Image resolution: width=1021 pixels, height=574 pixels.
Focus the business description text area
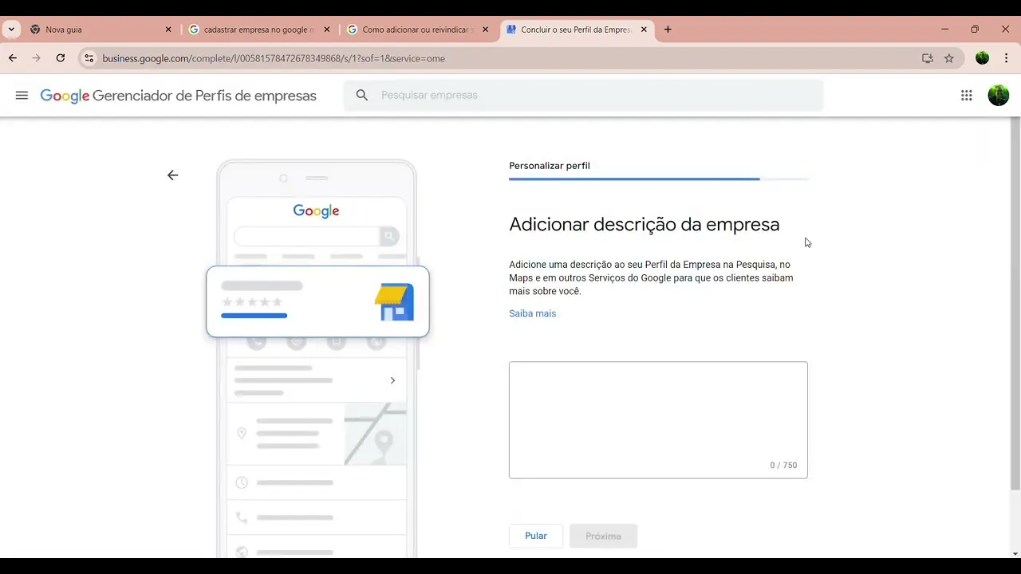pyautogui.click(x=658, y=420)
